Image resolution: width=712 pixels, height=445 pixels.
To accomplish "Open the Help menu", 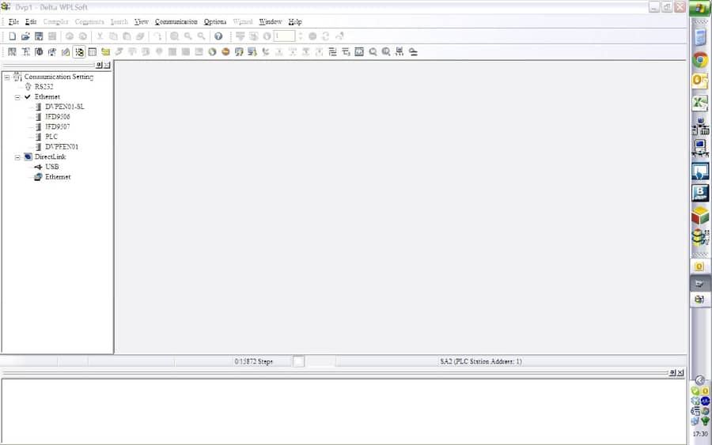I will [295, 22].
